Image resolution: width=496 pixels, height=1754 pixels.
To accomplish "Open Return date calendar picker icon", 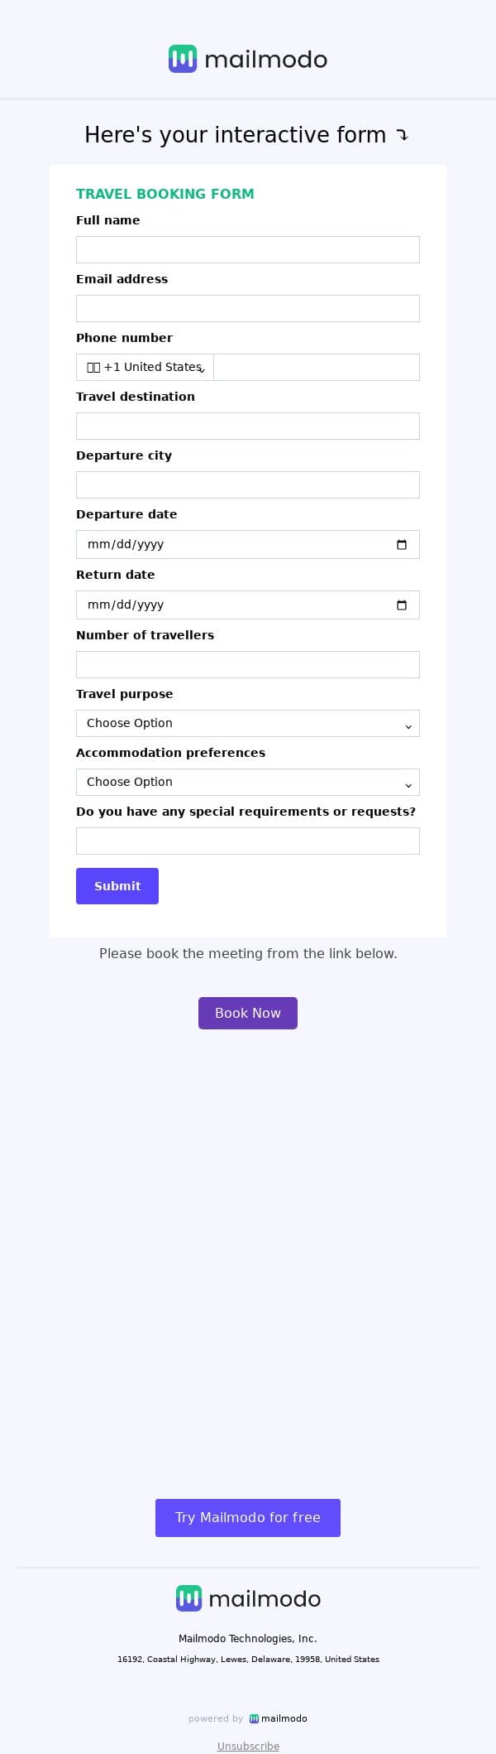I will 402,605.
